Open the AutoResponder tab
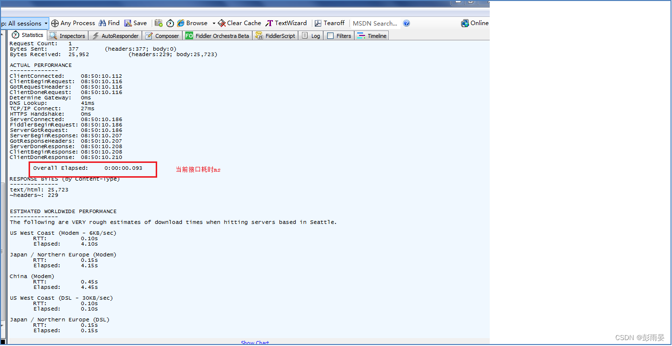The image size is (672, 346). pyautogui.click(x=115, y=35)
